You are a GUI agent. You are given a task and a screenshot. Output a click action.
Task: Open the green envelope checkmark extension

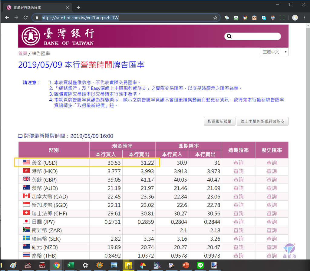236,18
